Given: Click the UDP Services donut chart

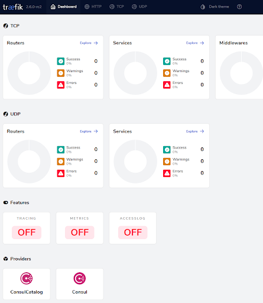Looking at the screenshot, I should tap(135, 162).
